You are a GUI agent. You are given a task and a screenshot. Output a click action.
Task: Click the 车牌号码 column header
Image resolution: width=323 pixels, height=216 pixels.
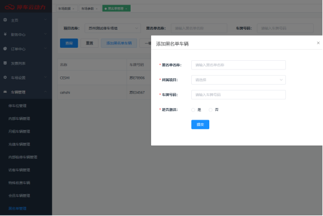tap(136, 65)
